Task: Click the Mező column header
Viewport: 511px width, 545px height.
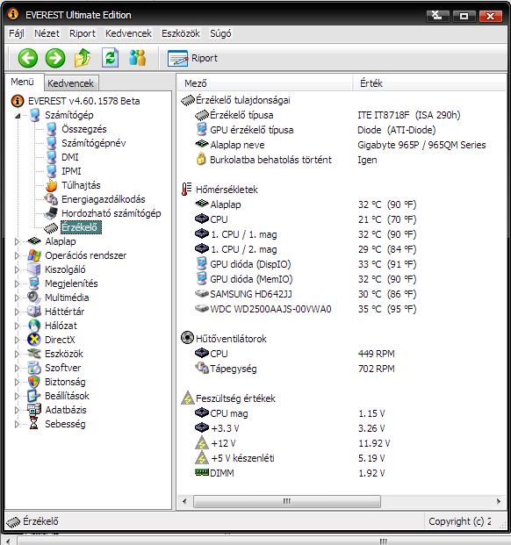Action: coord(265,83)
